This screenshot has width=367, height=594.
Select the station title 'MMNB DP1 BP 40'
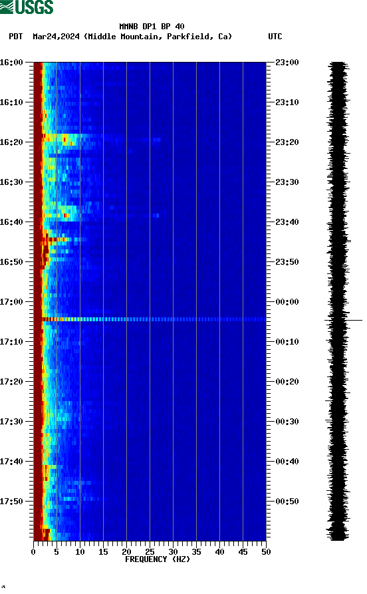(x=152, y=27)
